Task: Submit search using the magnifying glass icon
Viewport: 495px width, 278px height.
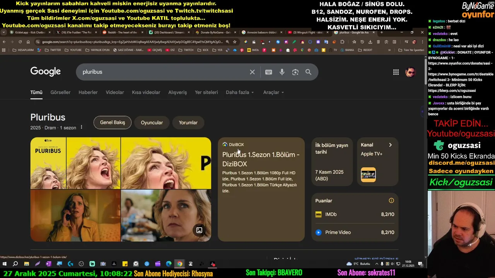Action: (308, 72)
